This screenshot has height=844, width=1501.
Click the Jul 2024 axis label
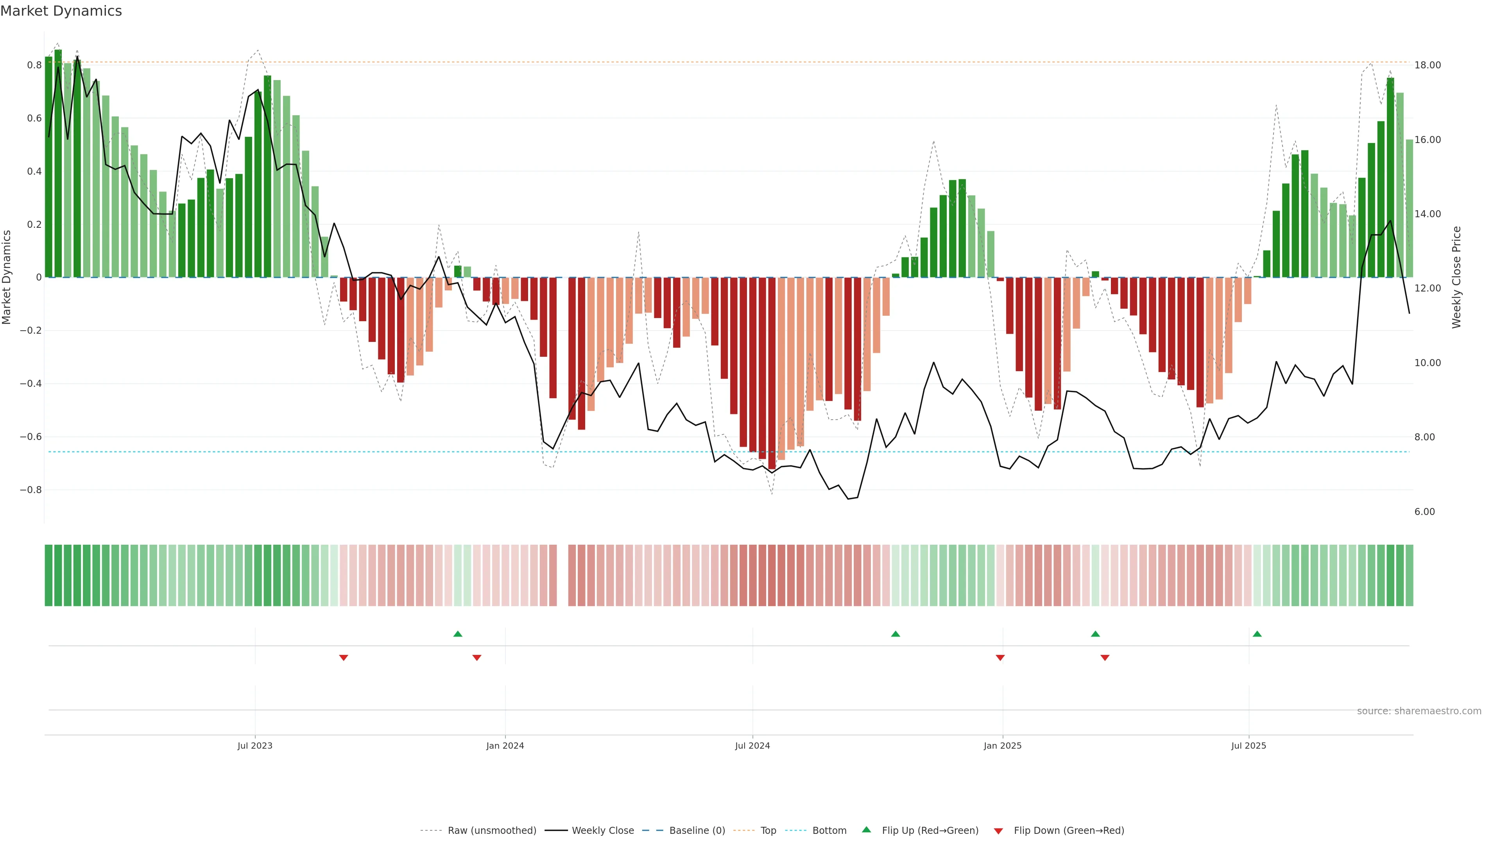(752, 746)
